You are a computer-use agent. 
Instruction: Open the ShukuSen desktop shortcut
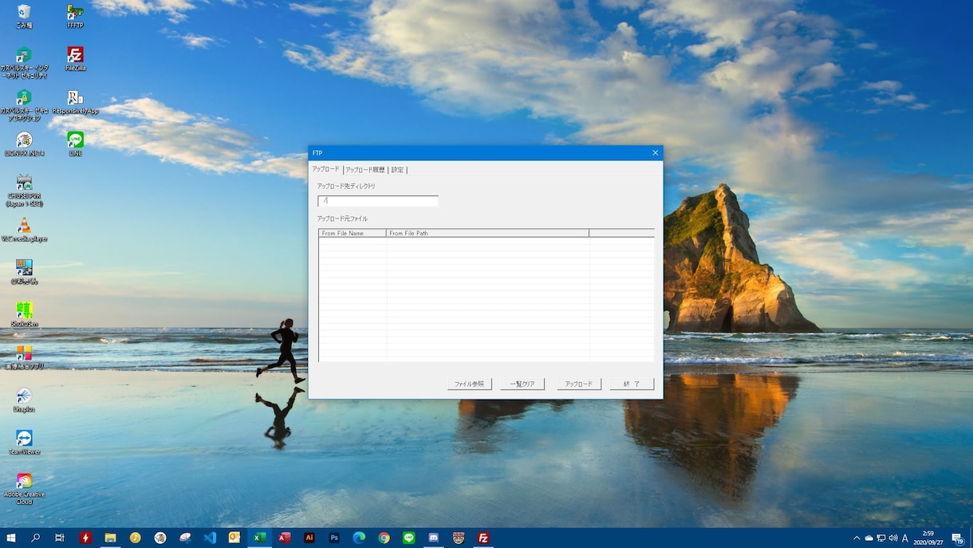pos(24,314)
